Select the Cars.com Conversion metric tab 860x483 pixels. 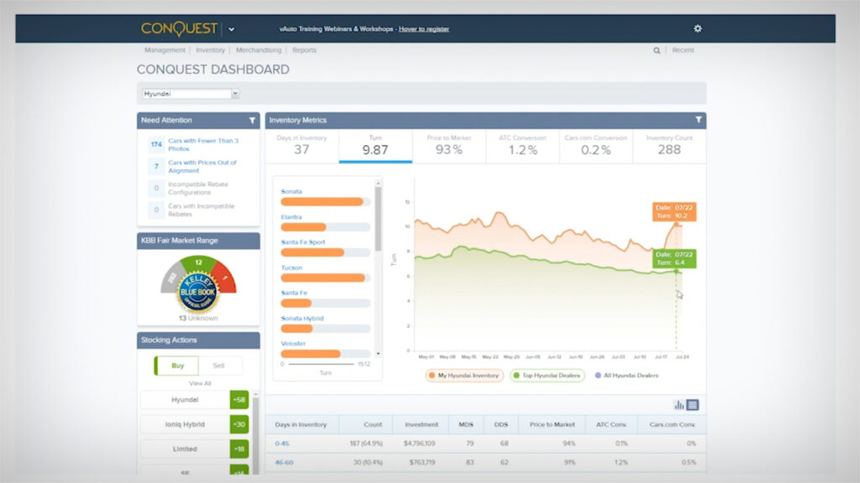coord(595,146)
